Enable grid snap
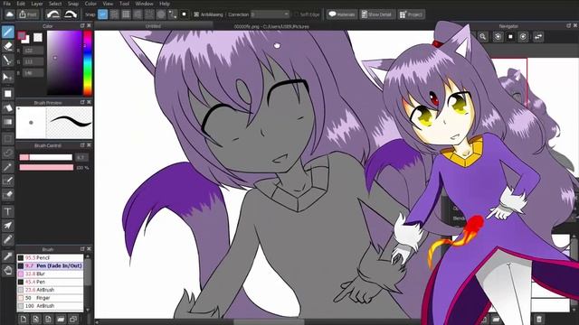This screenshot has width=579, height=325. (x=127, y=14)
